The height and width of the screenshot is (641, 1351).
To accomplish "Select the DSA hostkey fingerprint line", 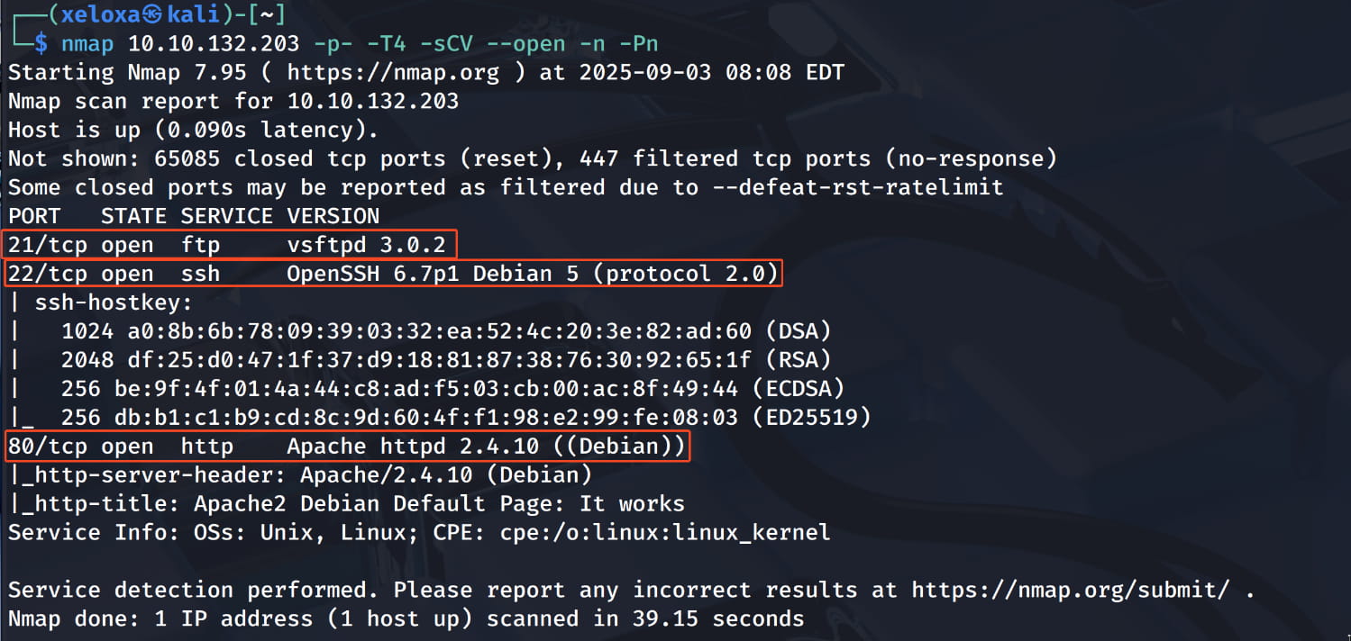I will click(x=445, y=331).
